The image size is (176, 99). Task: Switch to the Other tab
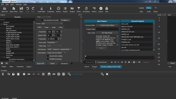point(61,28)
